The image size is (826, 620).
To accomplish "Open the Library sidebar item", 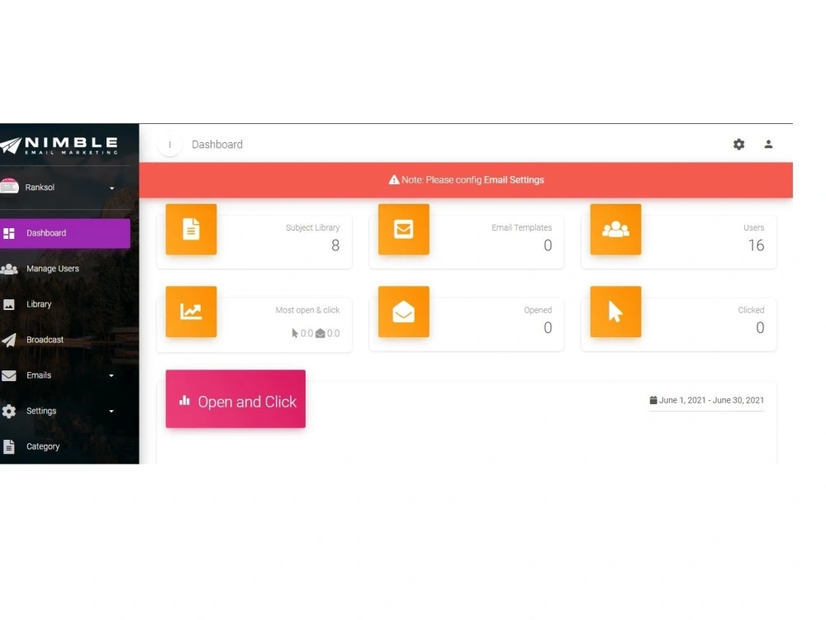I will point(64,304).
